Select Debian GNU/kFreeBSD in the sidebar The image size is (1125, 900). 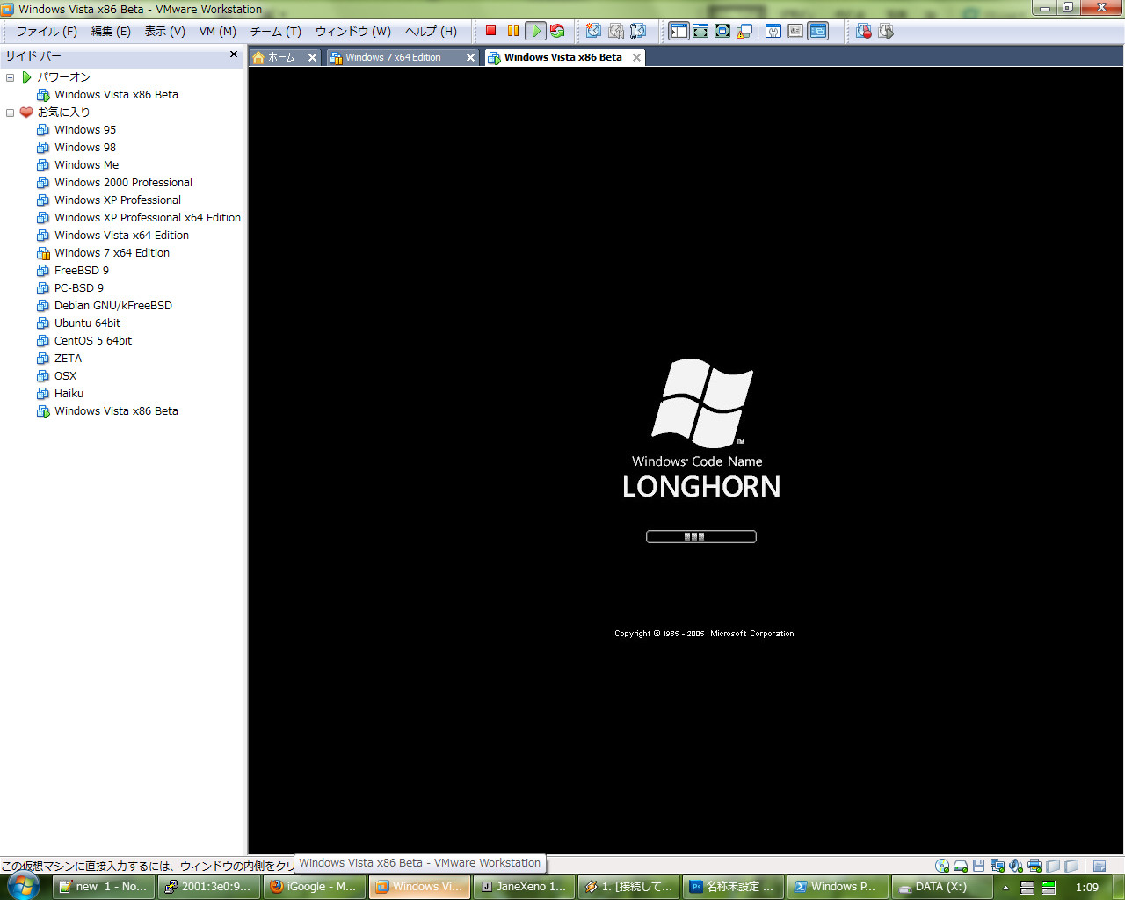point(113,306)
